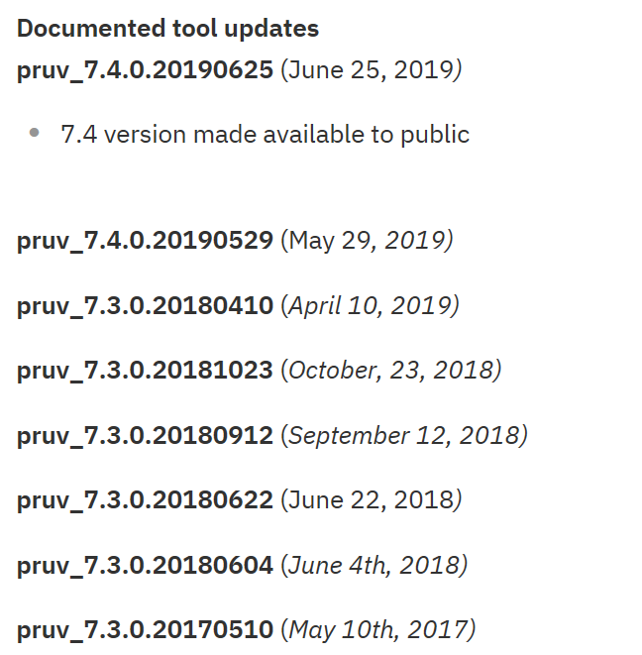This screenshot has height=655, width=642.
Task: Click the '(October, 23, 2018)' date text
Action: pyautogui.click(x=391, y=370)
